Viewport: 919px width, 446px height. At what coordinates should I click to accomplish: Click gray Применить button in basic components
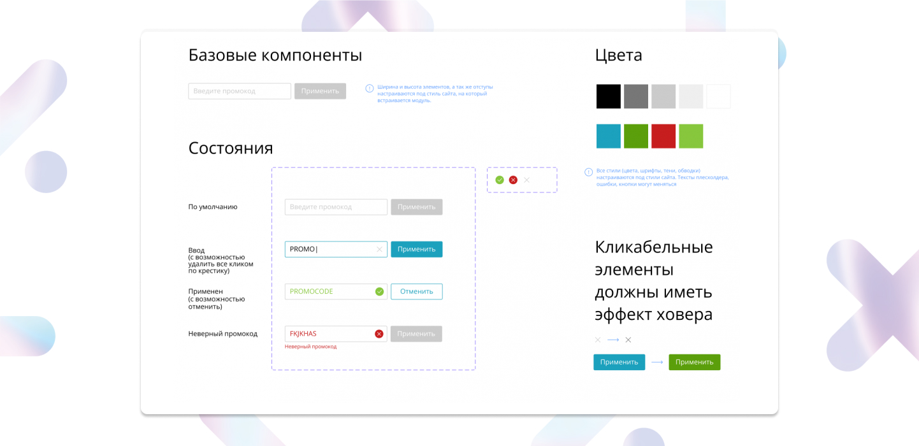(x=321, y=91)
